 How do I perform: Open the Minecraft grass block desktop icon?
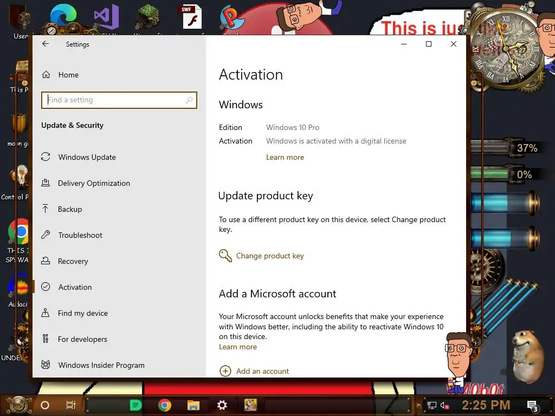click(x=147, y=18)
